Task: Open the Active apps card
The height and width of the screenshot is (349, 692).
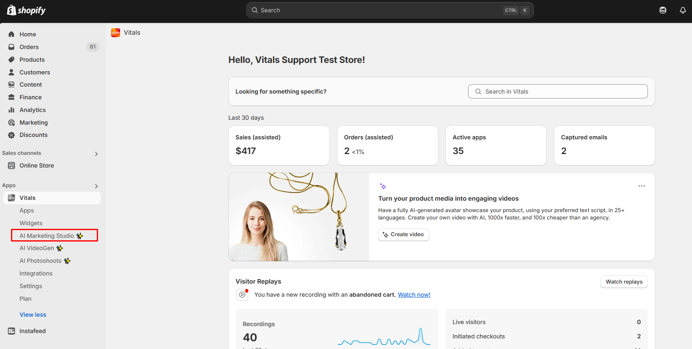Action: click(x=496, y=145)
